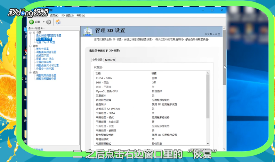The width and height of the screenshot is (275, 162).
Task: Click the settings list scrollbar thumb
Action: pos(208,97)
